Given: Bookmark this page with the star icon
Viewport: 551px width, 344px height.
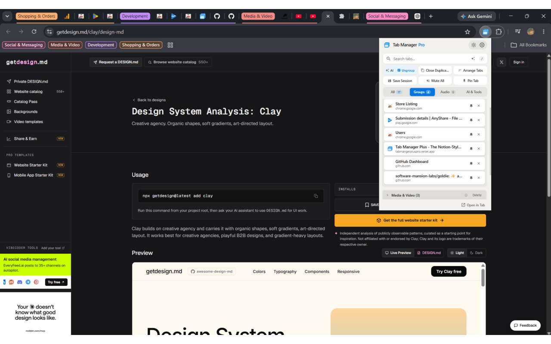Looking at the screenshot, I should 467,32.
